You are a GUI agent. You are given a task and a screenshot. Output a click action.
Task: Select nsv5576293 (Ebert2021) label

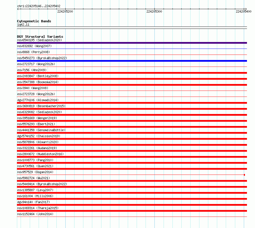click(x=36, y=124)
